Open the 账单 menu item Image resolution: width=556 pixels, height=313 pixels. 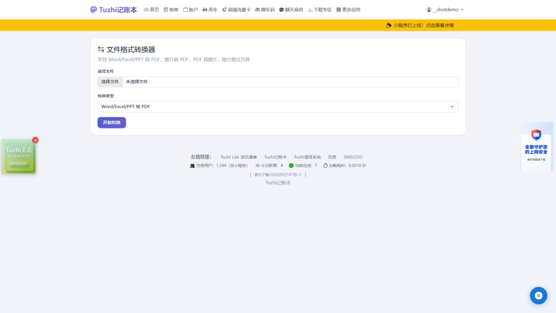(x=171, y=10)
